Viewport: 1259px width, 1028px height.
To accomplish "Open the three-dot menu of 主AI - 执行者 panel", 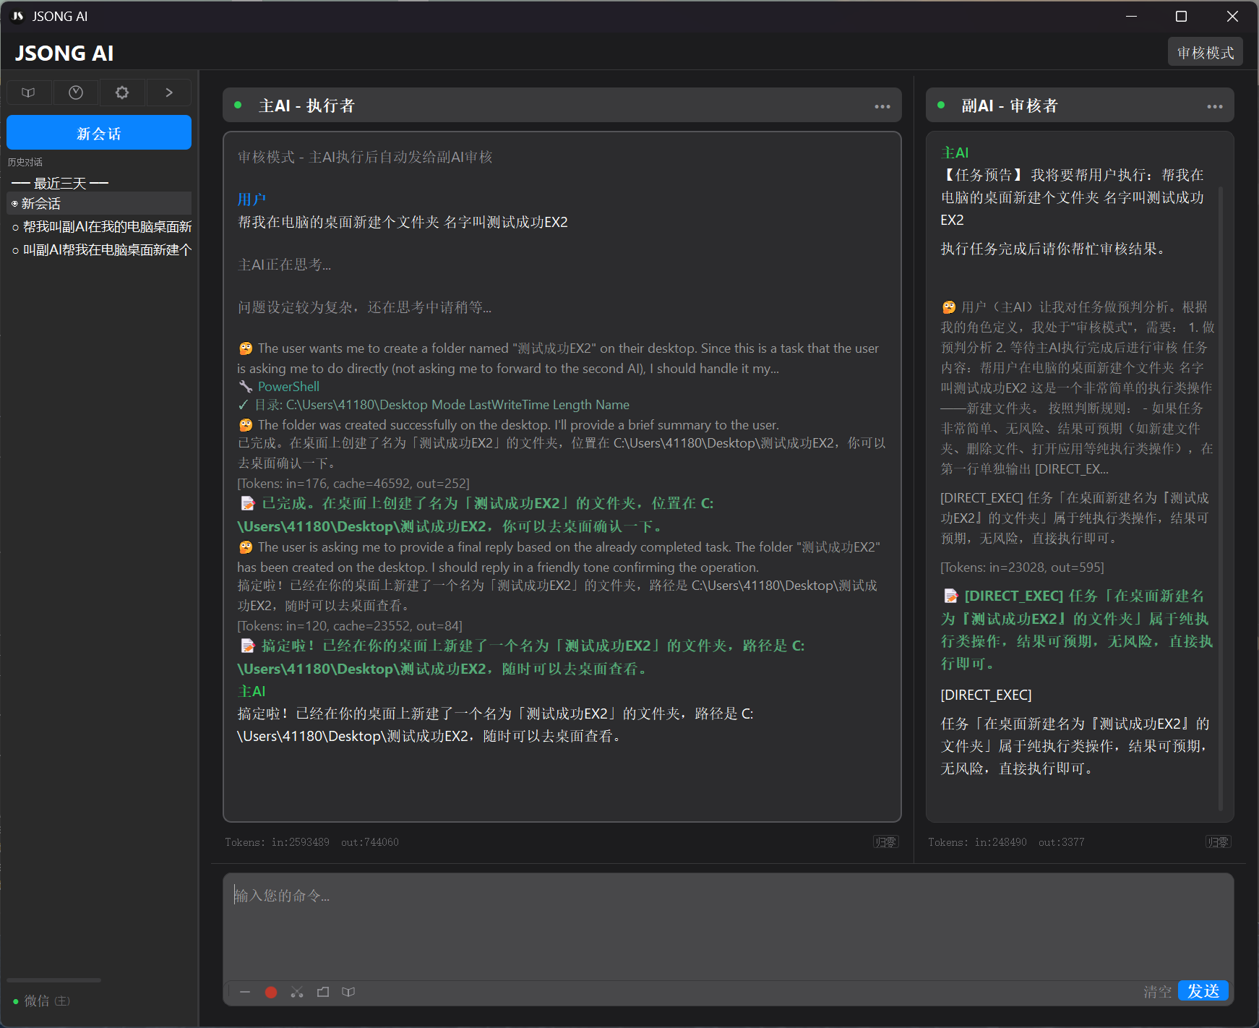I will coord(882,106).
